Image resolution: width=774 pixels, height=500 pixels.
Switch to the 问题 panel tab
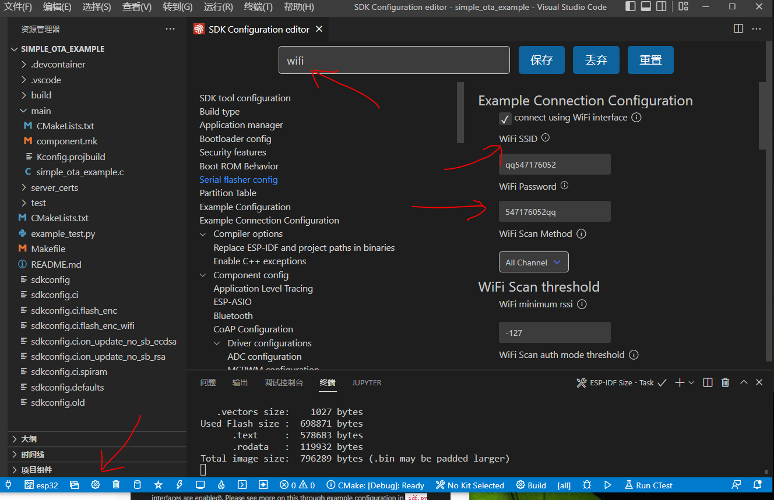pyautogui.click(x=208, y=382)
